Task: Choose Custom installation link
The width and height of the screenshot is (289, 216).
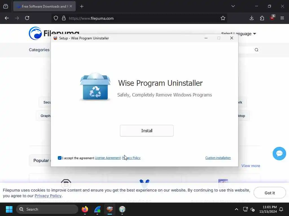Action: pyautogui.click(x=218, y=158)
